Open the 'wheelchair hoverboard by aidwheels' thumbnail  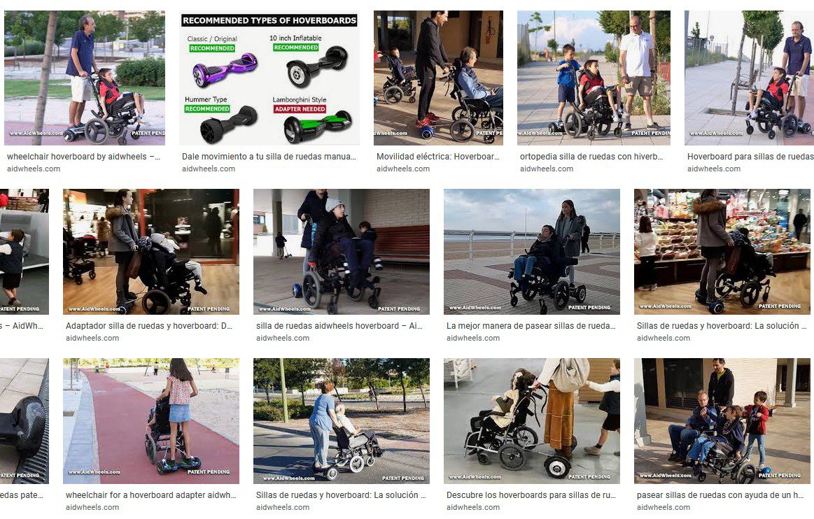coord(85,78)
